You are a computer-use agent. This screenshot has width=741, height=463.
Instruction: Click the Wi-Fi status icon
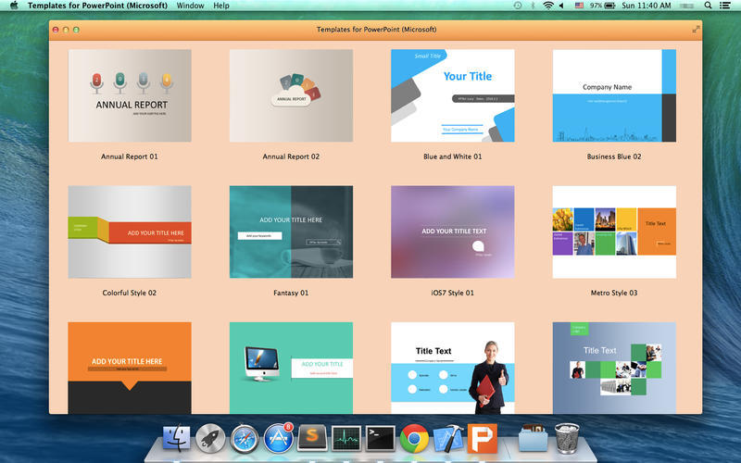pyautogui.click(x=548, y=6)
